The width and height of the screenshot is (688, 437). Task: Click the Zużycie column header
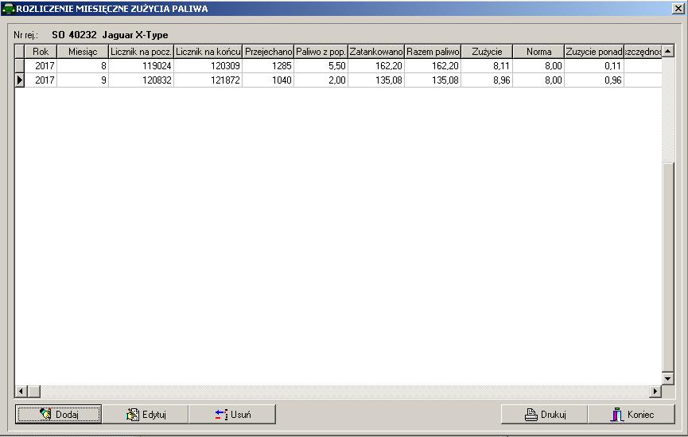coord(487,52)
